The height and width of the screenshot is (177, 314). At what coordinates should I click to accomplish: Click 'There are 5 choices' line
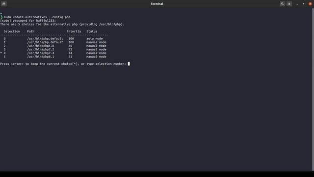coord(62,24)
